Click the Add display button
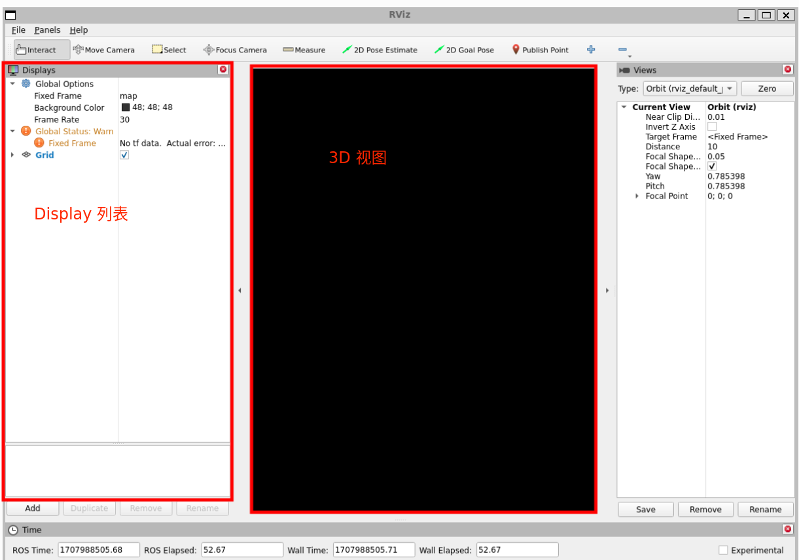 (33, 508)
